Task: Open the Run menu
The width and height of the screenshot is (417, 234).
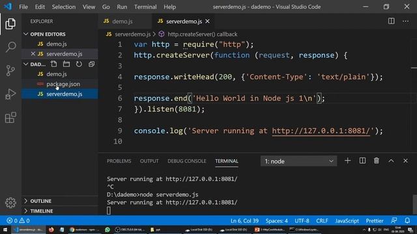Action: click(122, 6)
